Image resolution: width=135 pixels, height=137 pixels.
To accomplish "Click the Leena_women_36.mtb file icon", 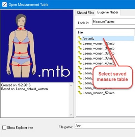I will 80,53.
